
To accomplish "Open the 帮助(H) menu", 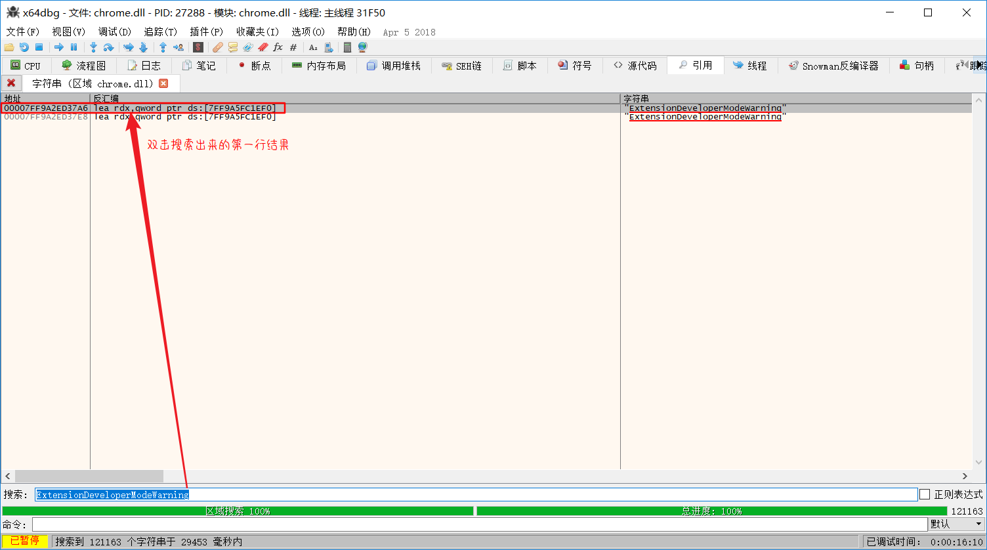I will coord(354,32).
